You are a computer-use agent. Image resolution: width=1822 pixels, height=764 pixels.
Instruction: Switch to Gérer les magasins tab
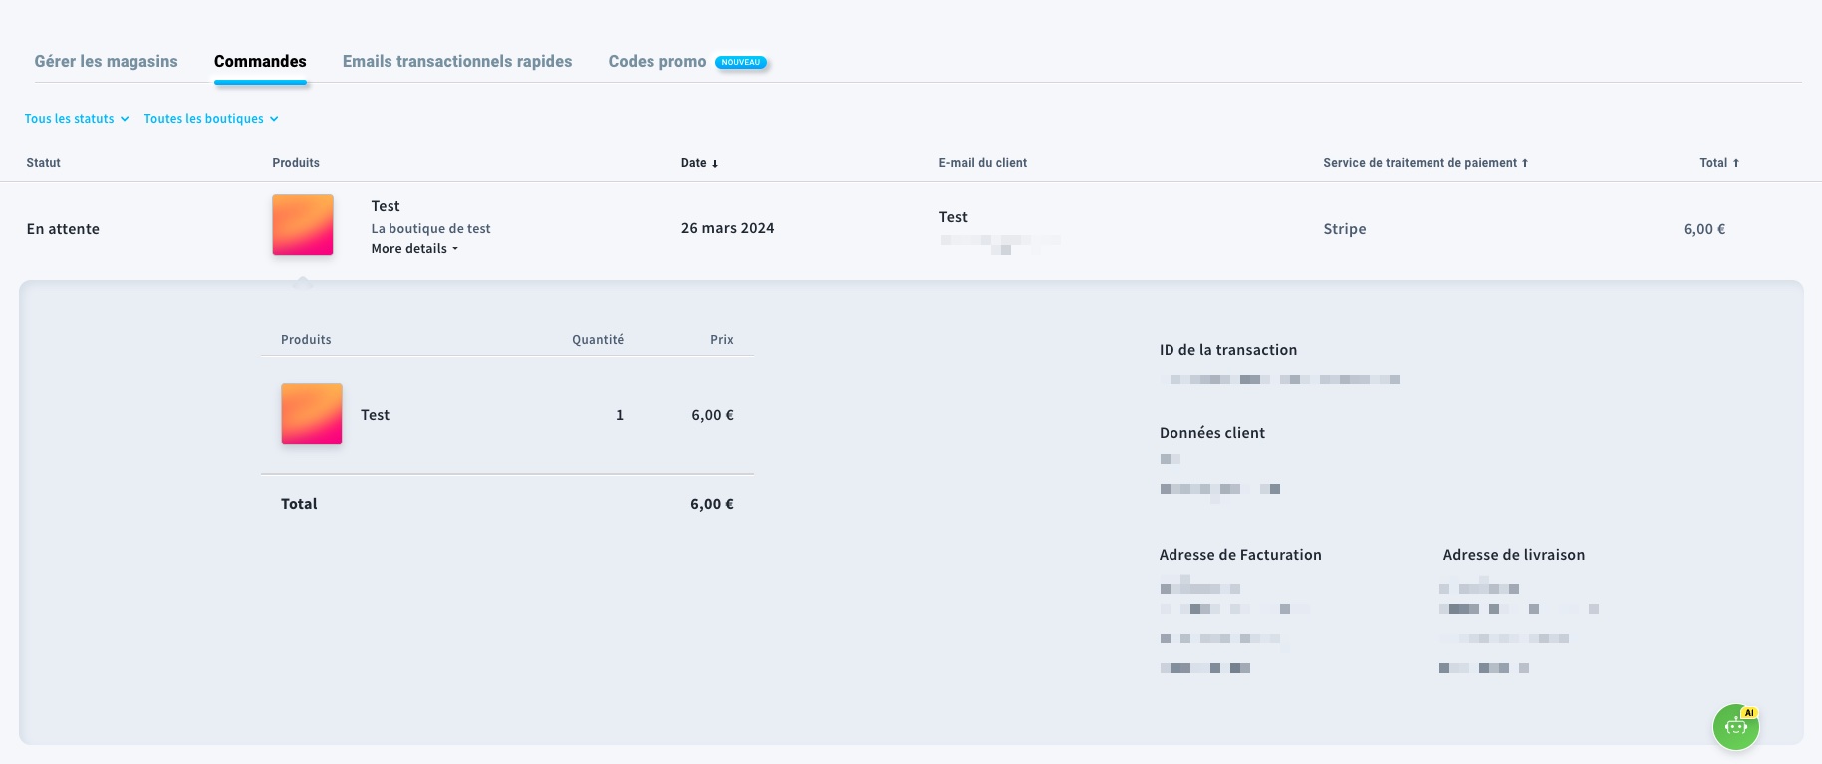click(107, 62)
